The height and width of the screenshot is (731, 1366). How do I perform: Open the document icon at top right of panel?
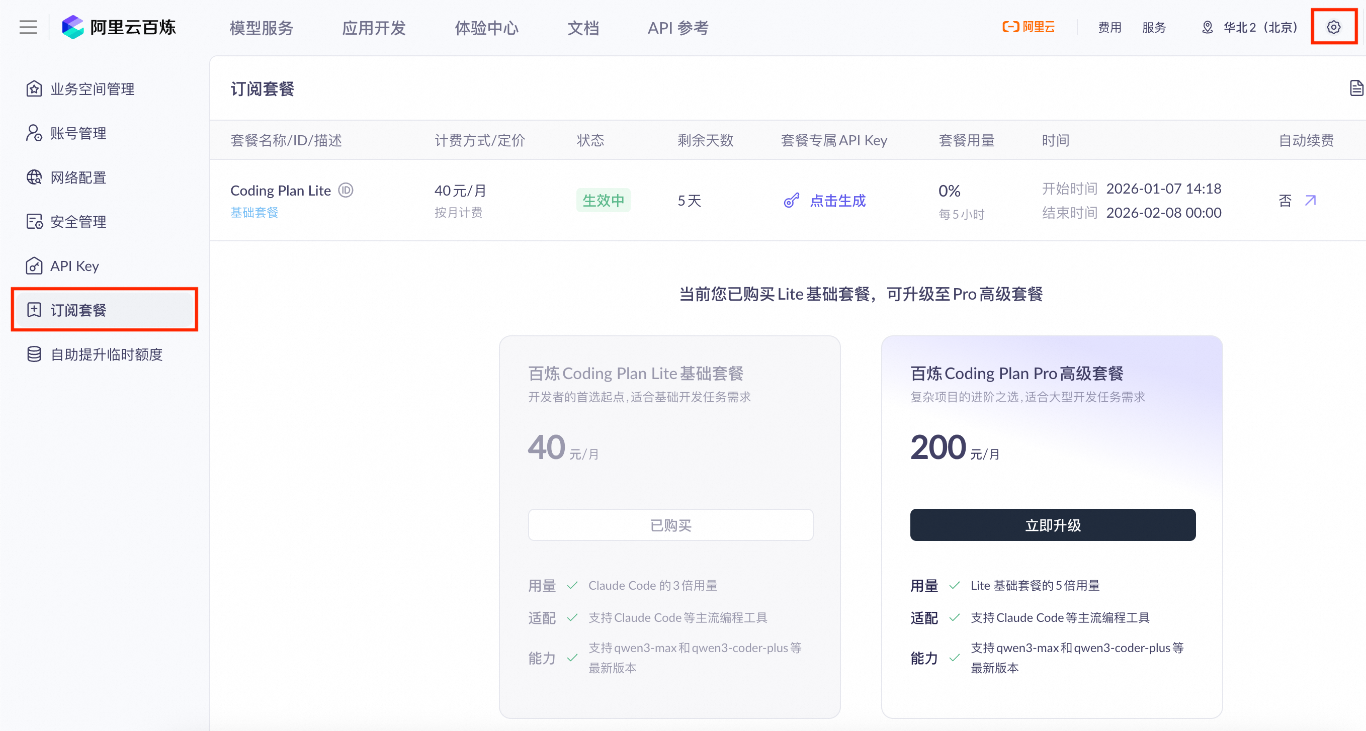pyautogui.click(x=1356, y=88)
